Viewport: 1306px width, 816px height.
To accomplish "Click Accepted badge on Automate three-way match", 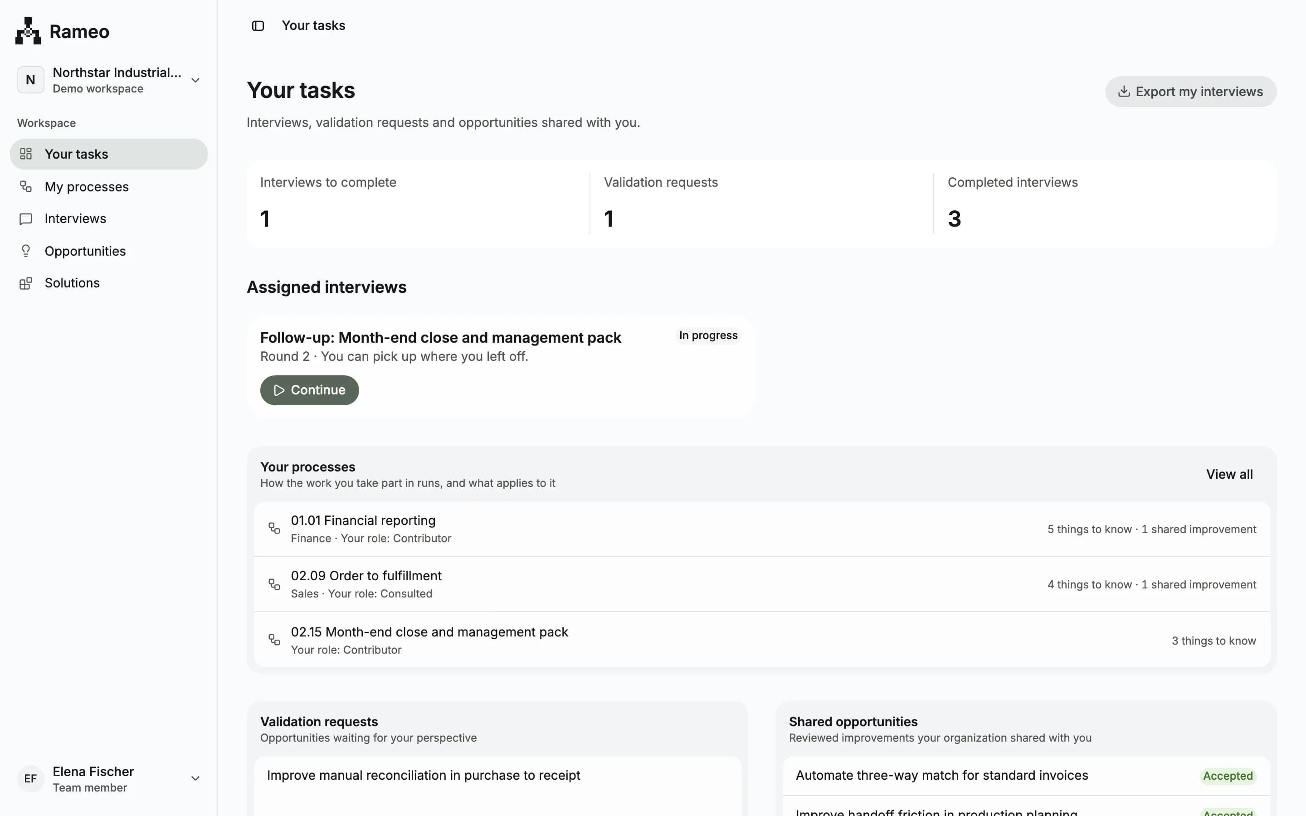I will (1228, 776).
